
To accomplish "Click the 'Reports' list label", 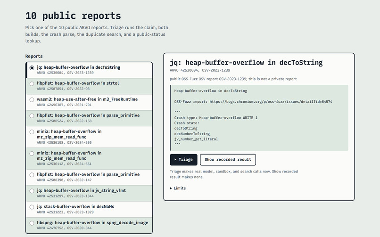I will coord(34,56).
